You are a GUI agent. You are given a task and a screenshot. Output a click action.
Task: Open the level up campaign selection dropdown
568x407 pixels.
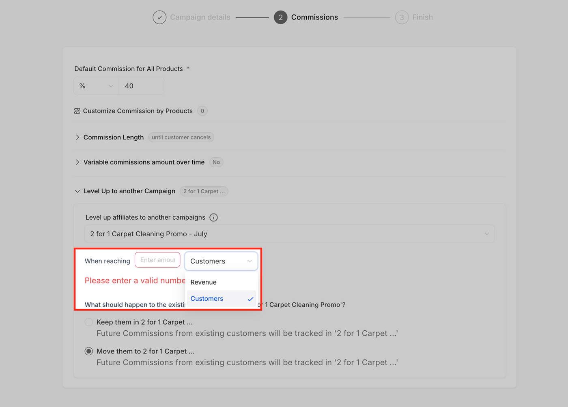pos(289,234)
